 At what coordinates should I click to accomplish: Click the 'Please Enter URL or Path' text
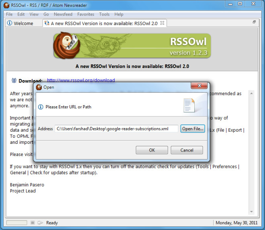point(68,107)
